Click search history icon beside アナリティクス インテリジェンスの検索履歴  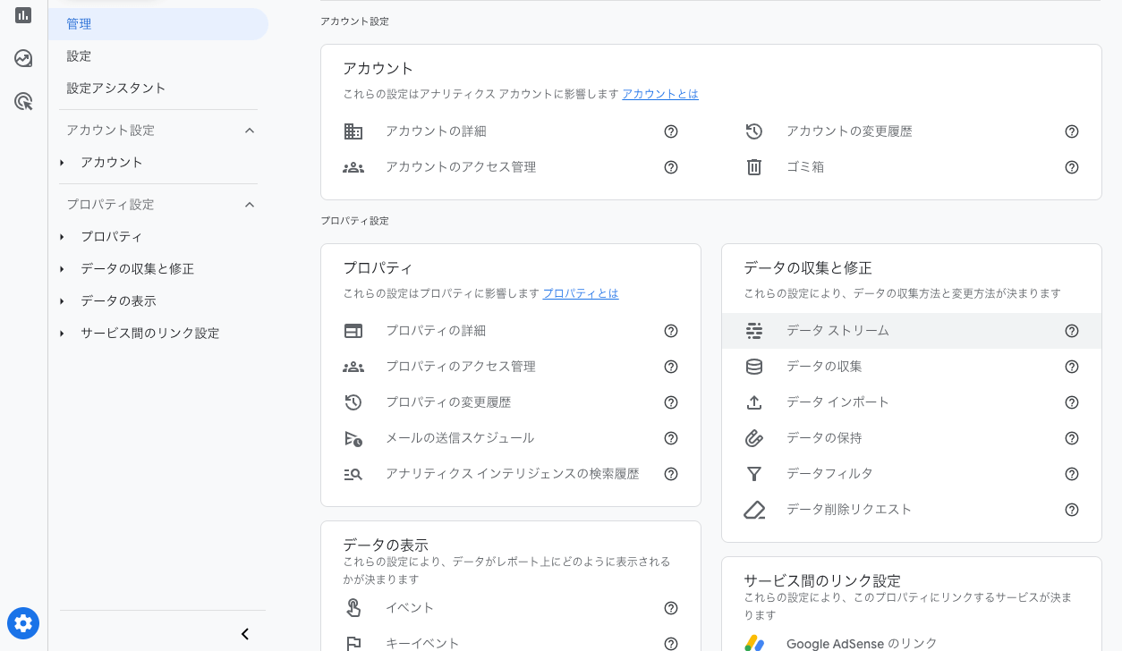click(x=353, y=474)
